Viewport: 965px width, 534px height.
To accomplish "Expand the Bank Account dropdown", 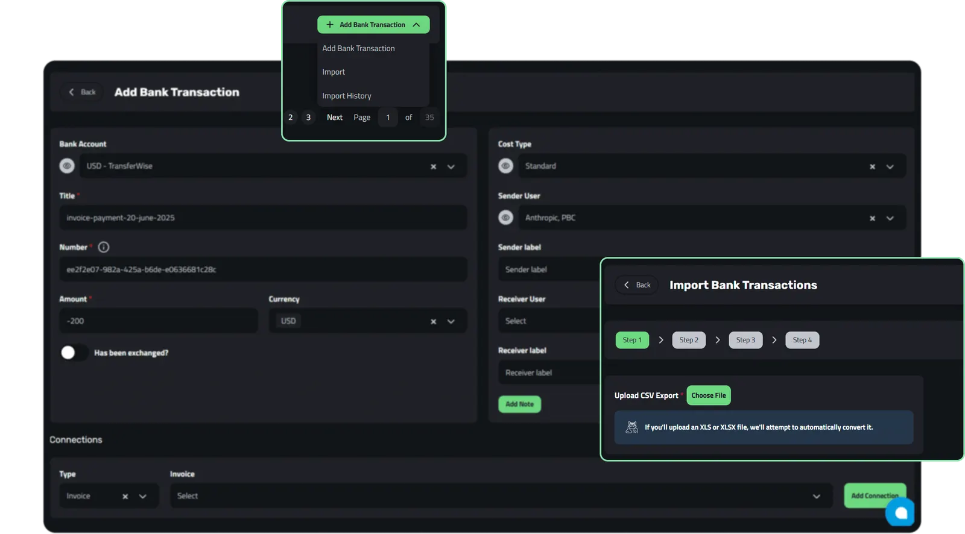I will pos(451,167).
